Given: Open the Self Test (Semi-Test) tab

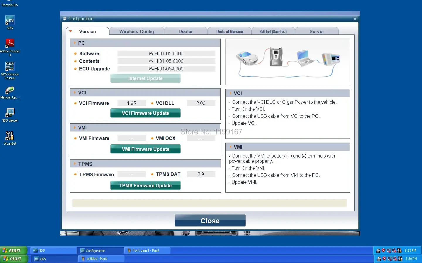Looking at the screenshot, I should point(273,31).
